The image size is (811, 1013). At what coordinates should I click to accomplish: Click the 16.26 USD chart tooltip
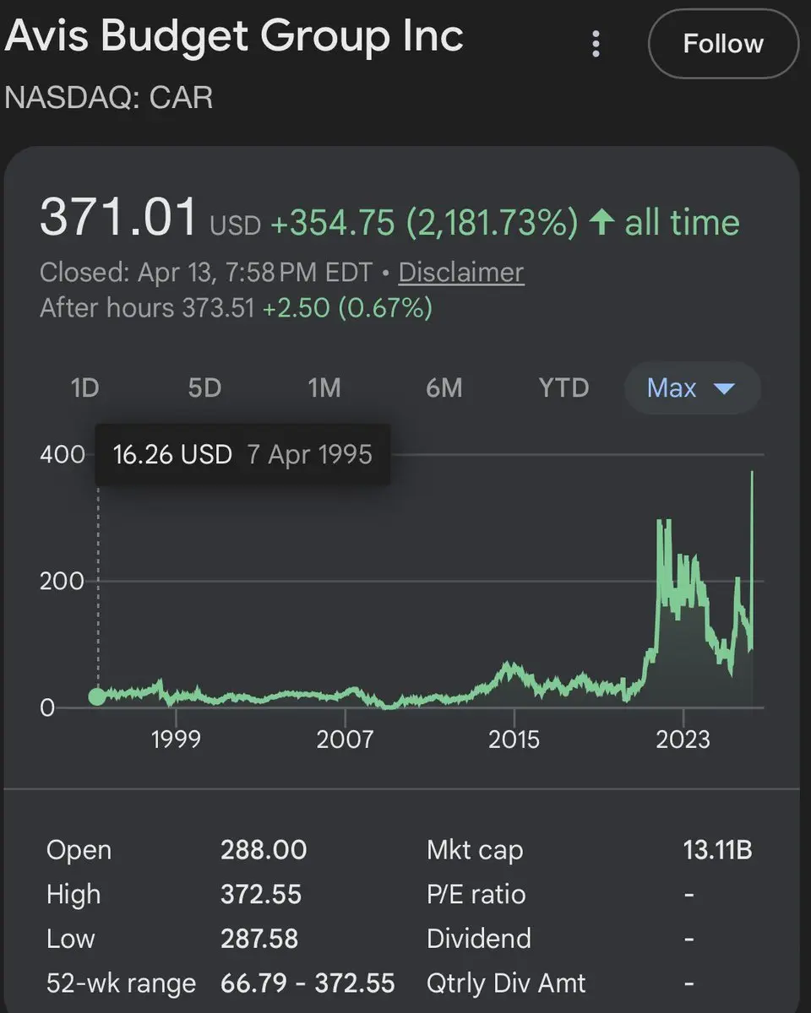tap(242, 454)
